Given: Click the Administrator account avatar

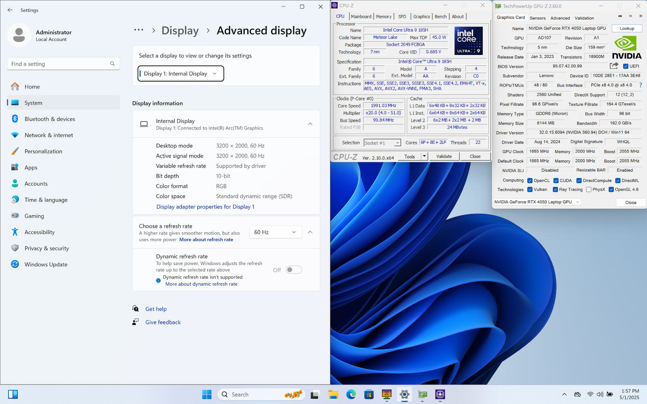Looking at the screenshot, I should pyautogui.click(x=19, y=35).
